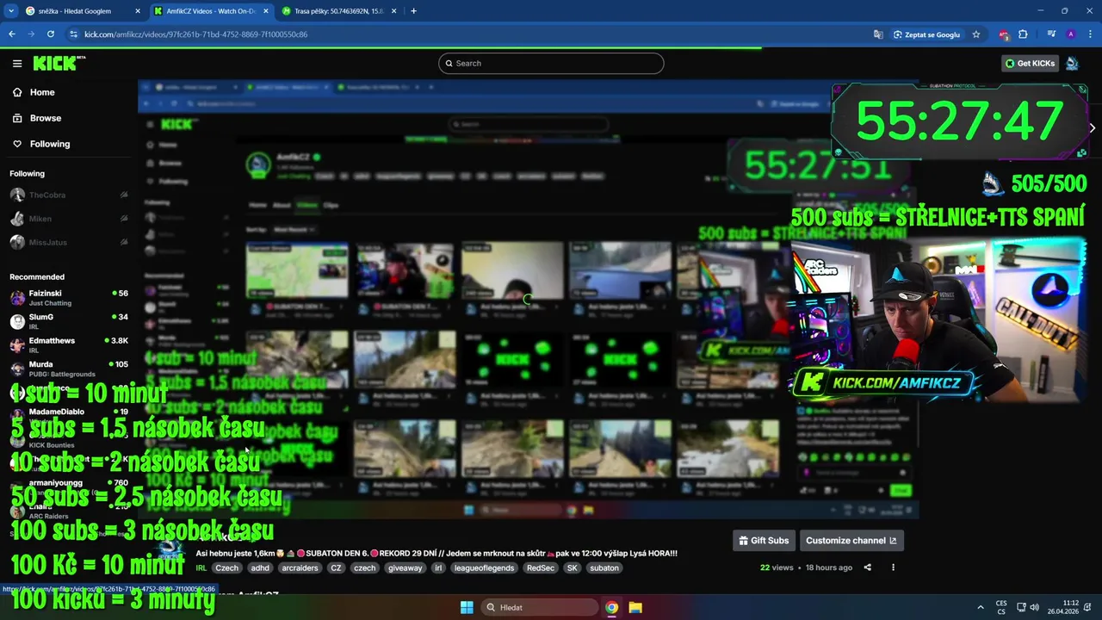Click Edmatthews' avatar in Recommended
This screenshot has height=620, width=1102.
click(17, 344)
